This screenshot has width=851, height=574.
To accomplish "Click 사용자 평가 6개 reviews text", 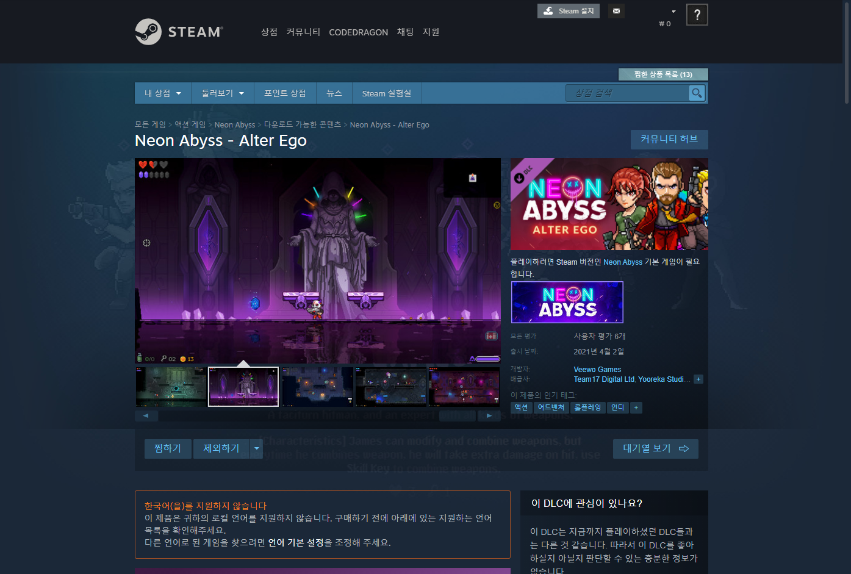I will point(600,336).
